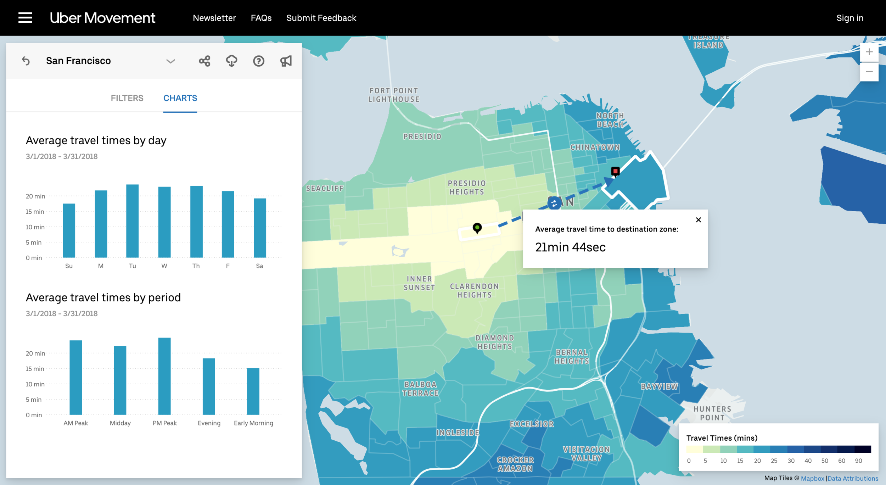
Task: Click the share icon
Action: tap(204, 61)
